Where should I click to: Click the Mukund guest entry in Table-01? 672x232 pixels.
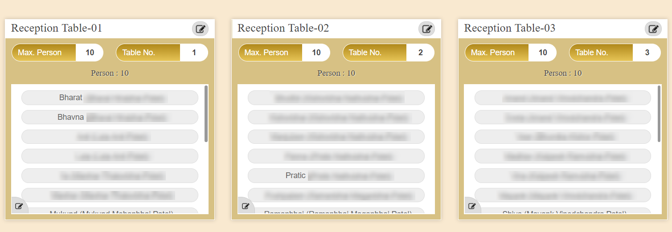(x=110, y=212)
